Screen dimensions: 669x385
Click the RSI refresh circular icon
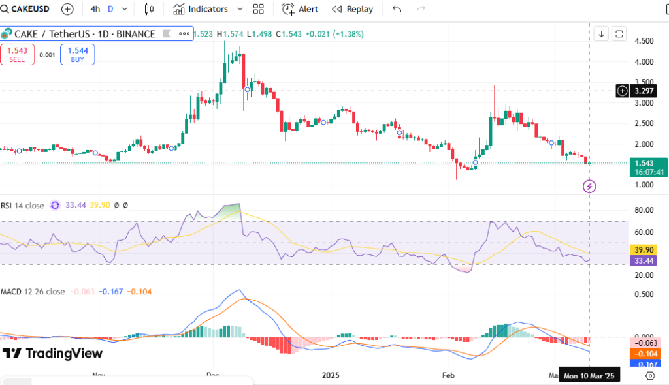click(55, 205)
